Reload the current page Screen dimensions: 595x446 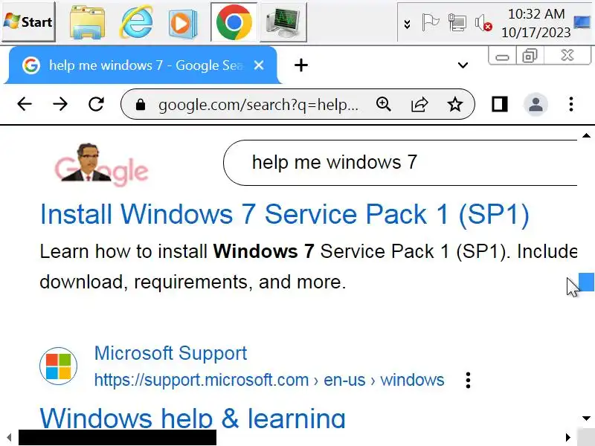coord(96,104)
